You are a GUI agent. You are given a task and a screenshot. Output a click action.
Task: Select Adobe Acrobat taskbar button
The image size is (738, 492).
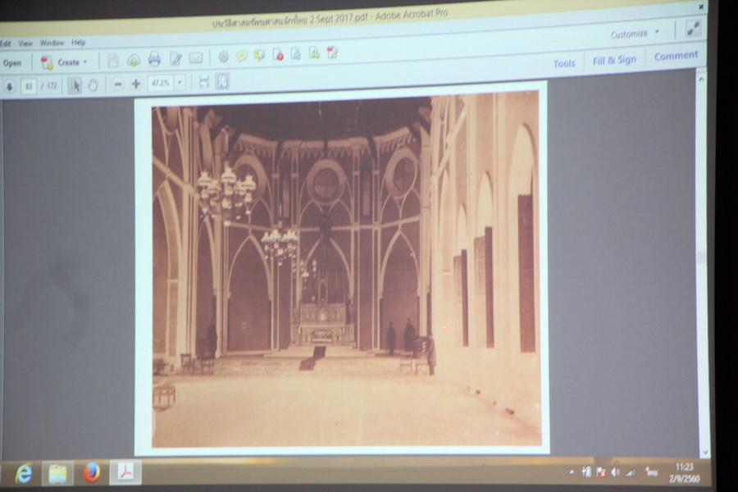pos(125,471)
